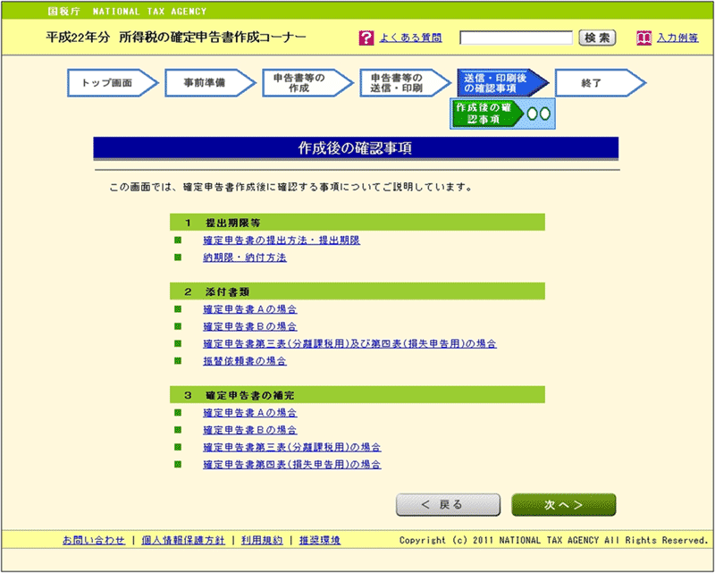Open 確定申告書第四表(損失申告用)の場合 link
The image size is (715, 573).
pos(292,465)
